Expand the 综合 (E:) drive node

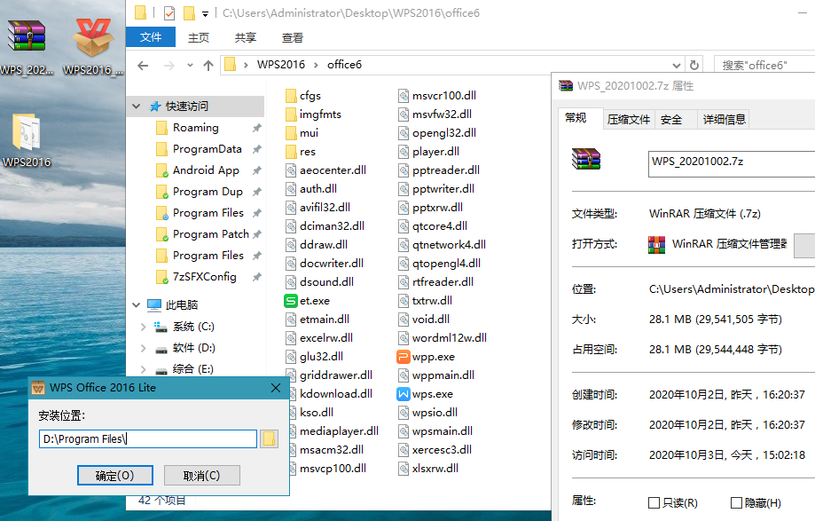(x=144, y=369)
